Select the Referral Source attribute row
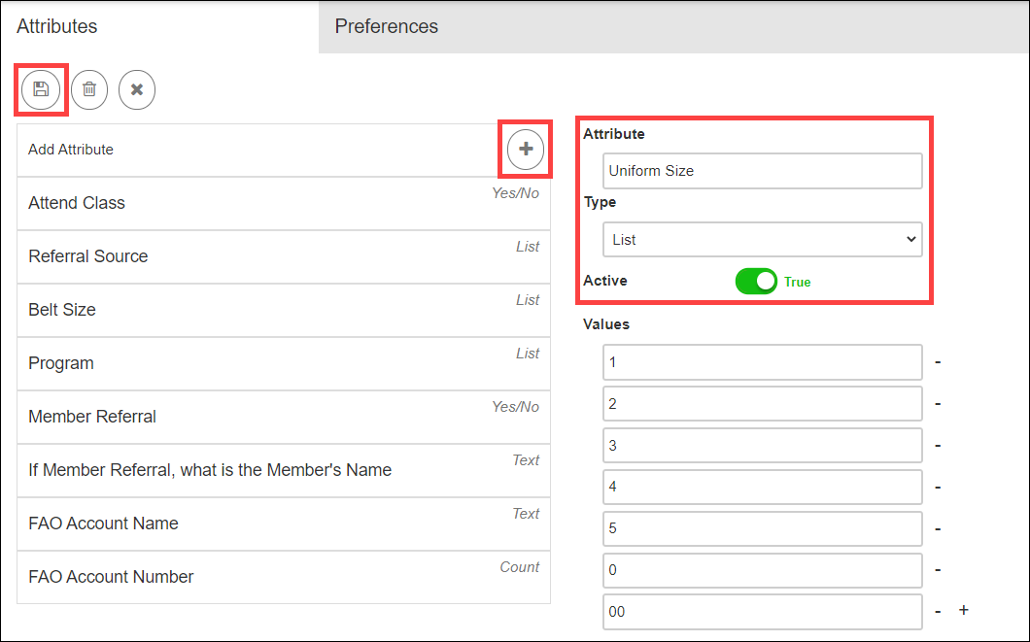Viewport: 1030px width, 642px height. tap(284, 256)
